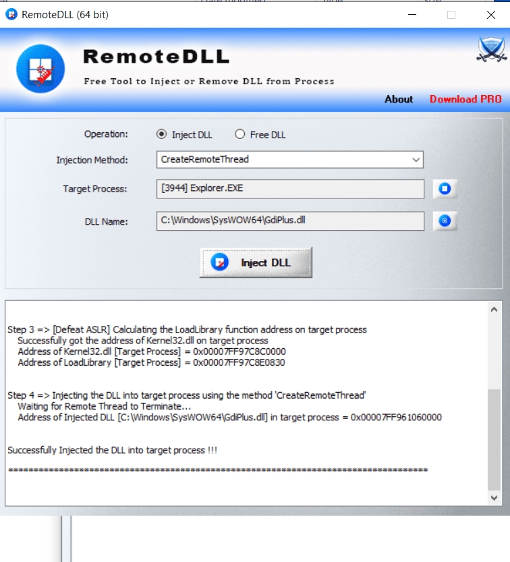The height and width of the screenshot is (562, 510).
Task: Click the Download PRO link
Action: coord(465,99)
